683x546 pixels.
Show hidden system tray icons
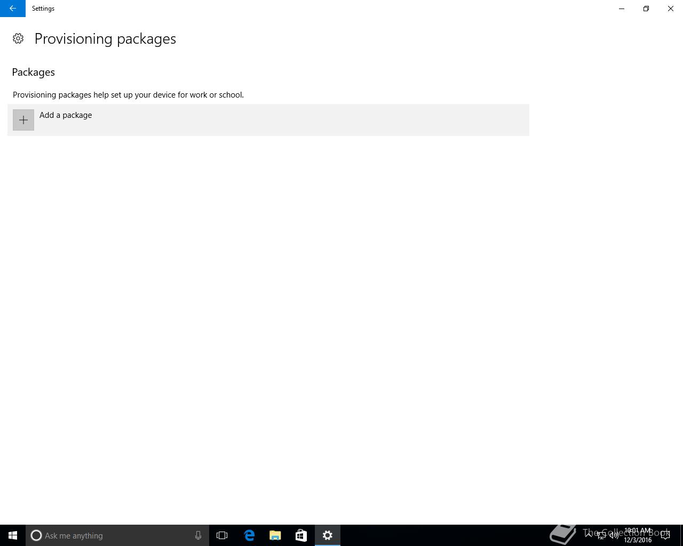point(589,535)
